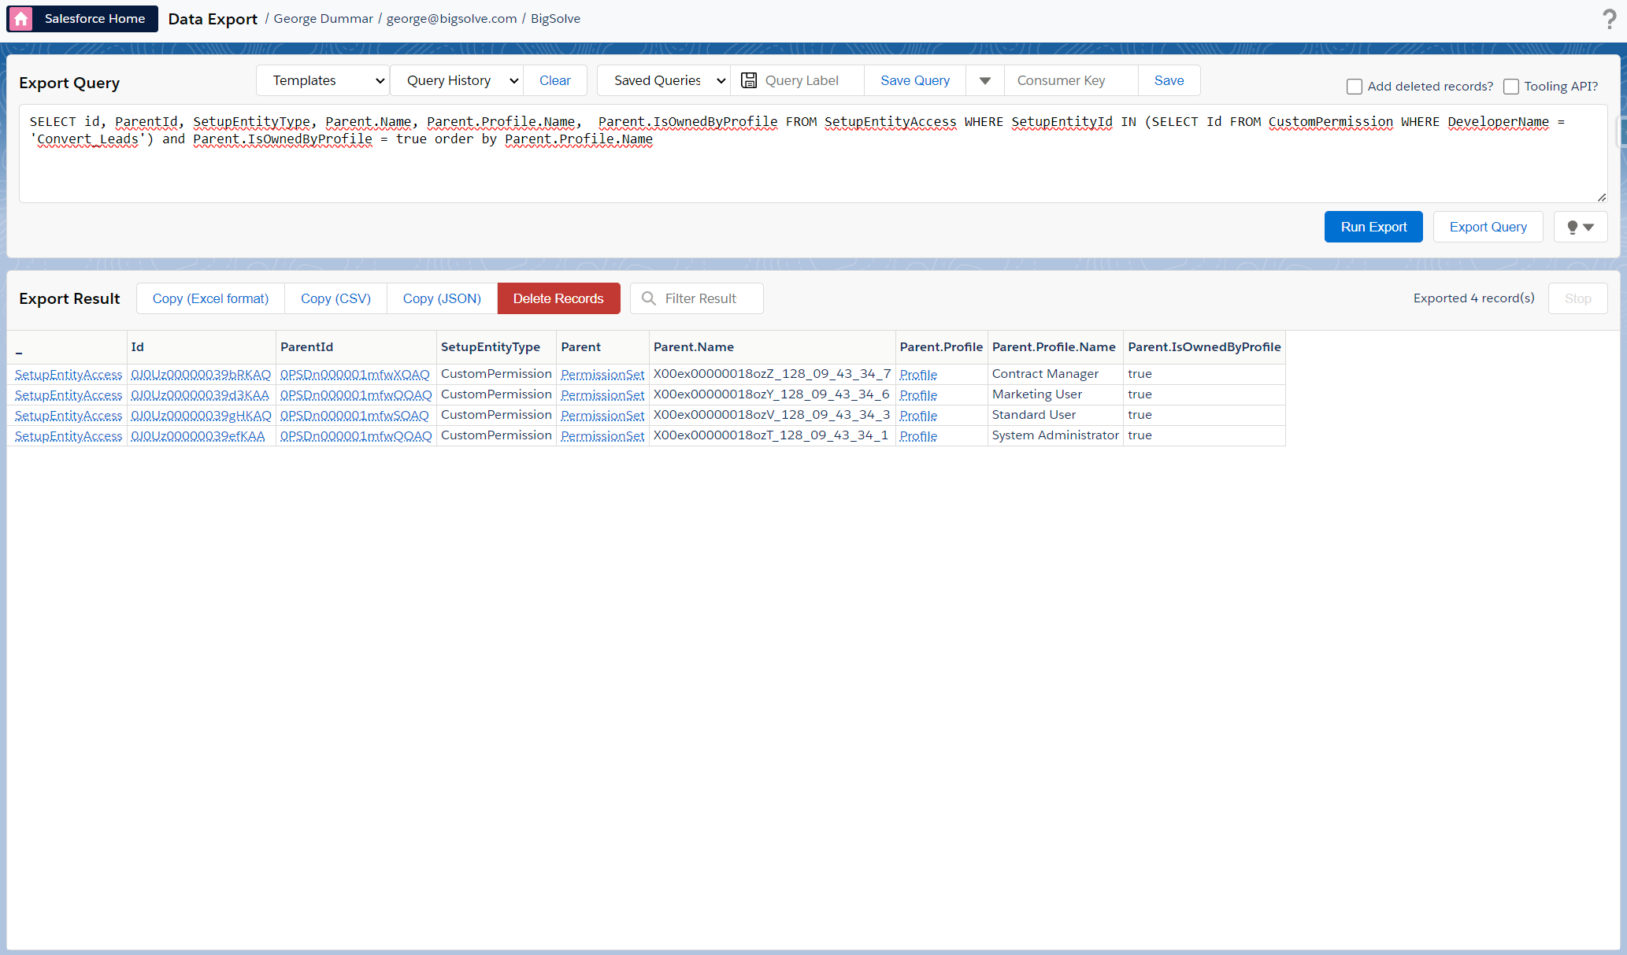The image size is (1627, 955).
Task: Open the help question mark icon
Action: click(x=1609, y=19)
